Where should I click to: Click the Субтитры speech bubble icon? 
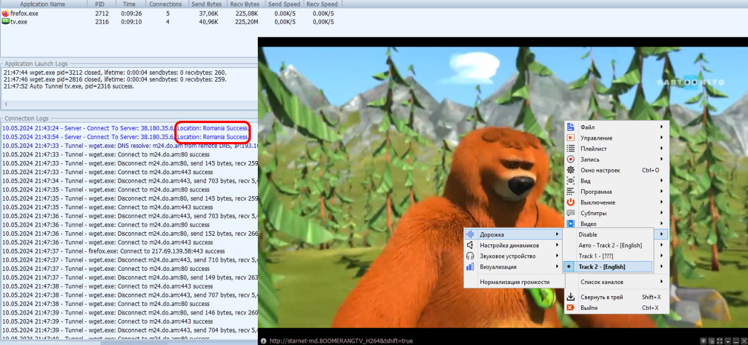coord(571,213)
